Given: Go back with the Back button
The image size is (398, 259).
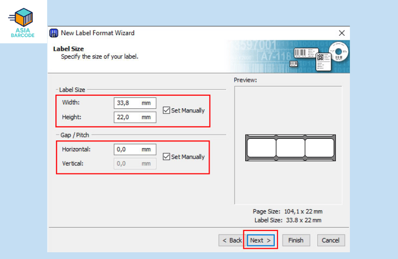Looking at the screenshot, I should click(231, 240).
